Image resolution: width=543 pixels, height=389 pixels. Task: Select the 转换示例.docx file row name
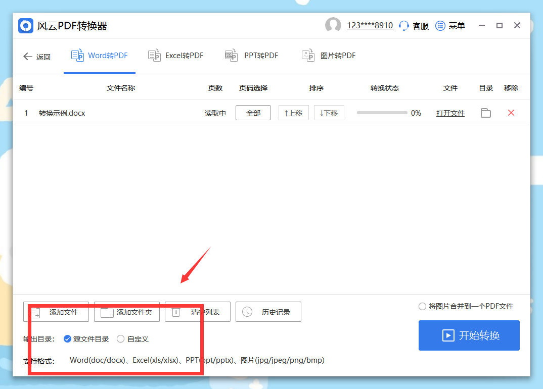coord(62,113)
